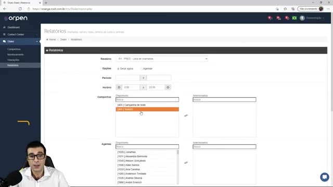The image size is (333, 187).
Task: Click the Home breadcrumb icon
Action: click(x=47, y=39)
